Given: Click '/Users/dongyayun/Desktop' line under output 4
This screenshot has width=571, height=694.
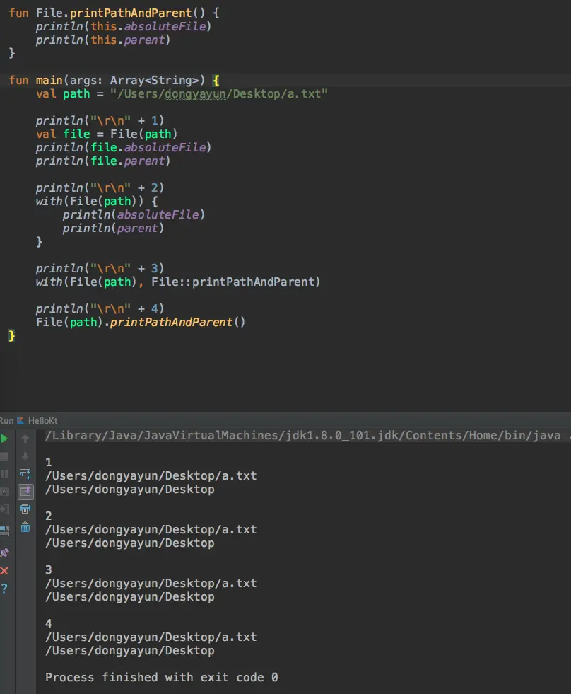Looking at the screenshot, I should [x=129, y=651].
